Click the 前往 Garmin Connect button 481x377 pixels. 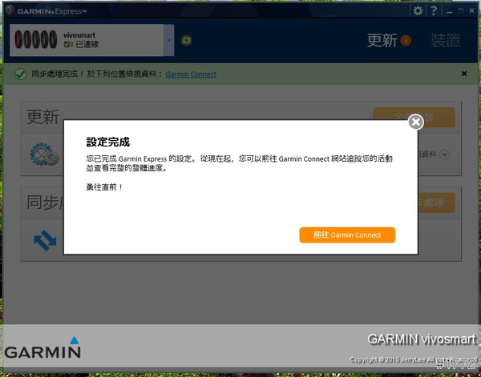pyautogui.click(x=347, y=235)
